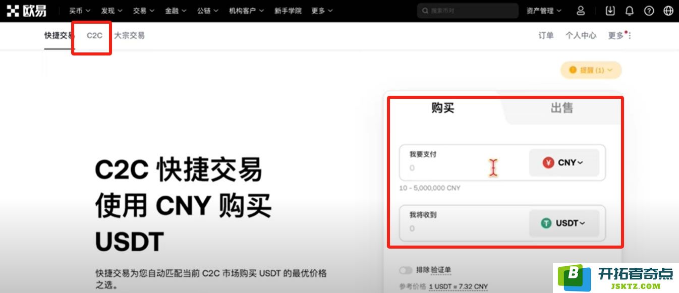Screen dimensions: 679x293
Task: Switch to the 快捷交易 tab
Action: tap(60, 35)
